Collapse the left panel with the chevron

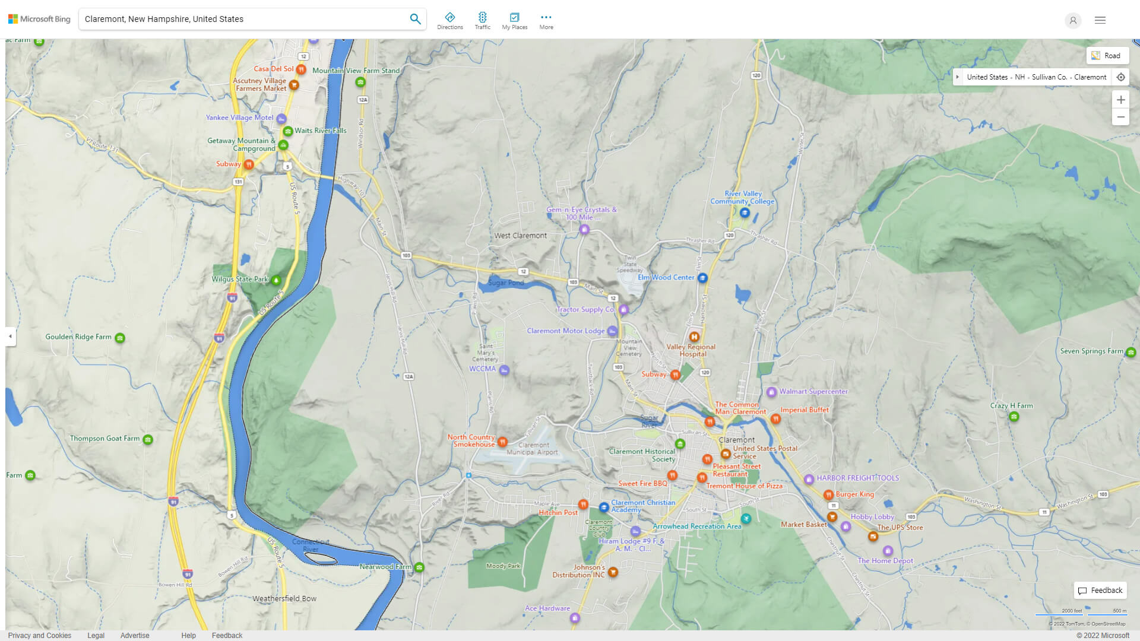point(9,336)
